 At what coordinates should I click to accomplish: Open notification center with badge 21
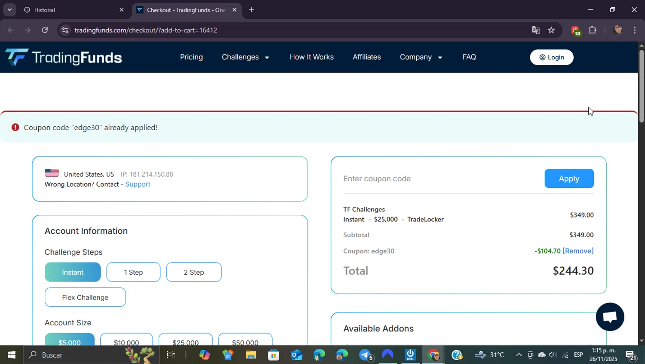631,355
